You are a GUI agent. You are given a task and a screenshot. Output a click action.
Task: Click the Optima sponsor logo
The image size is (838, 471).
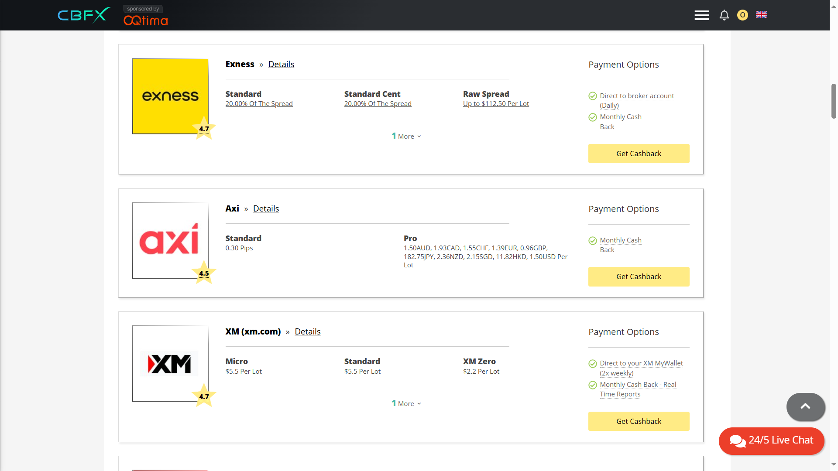point(145,20)
